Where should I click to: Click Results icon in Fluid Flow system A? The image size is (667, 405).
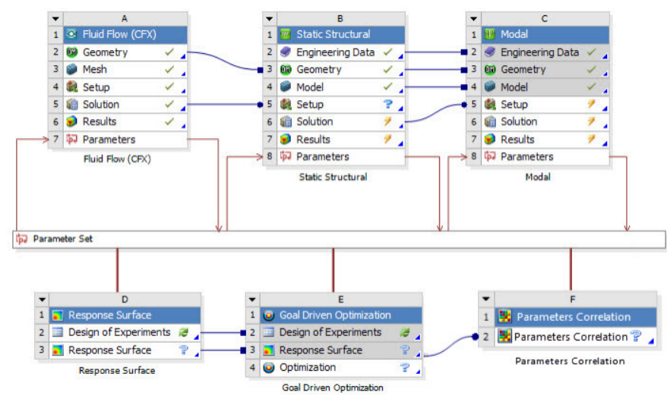pos(72,122)
